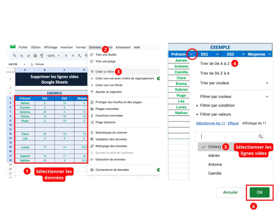Select Trier de De A à Z

click(215, 64)
